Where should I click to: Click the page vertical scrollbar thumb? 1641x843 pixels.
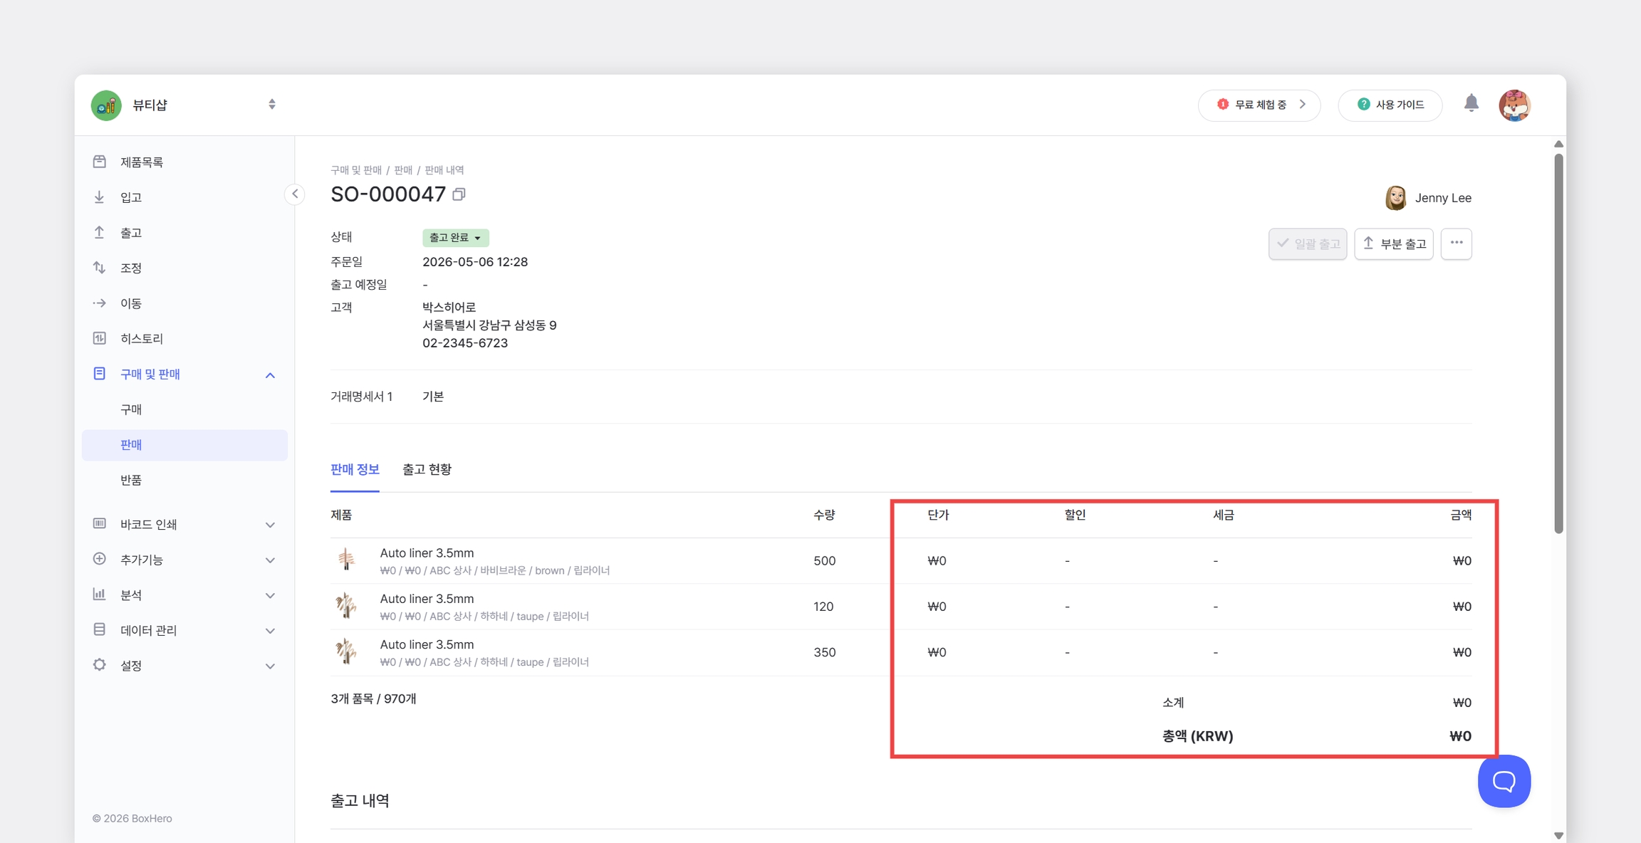pyautogui.click(x=1558, y=342)
